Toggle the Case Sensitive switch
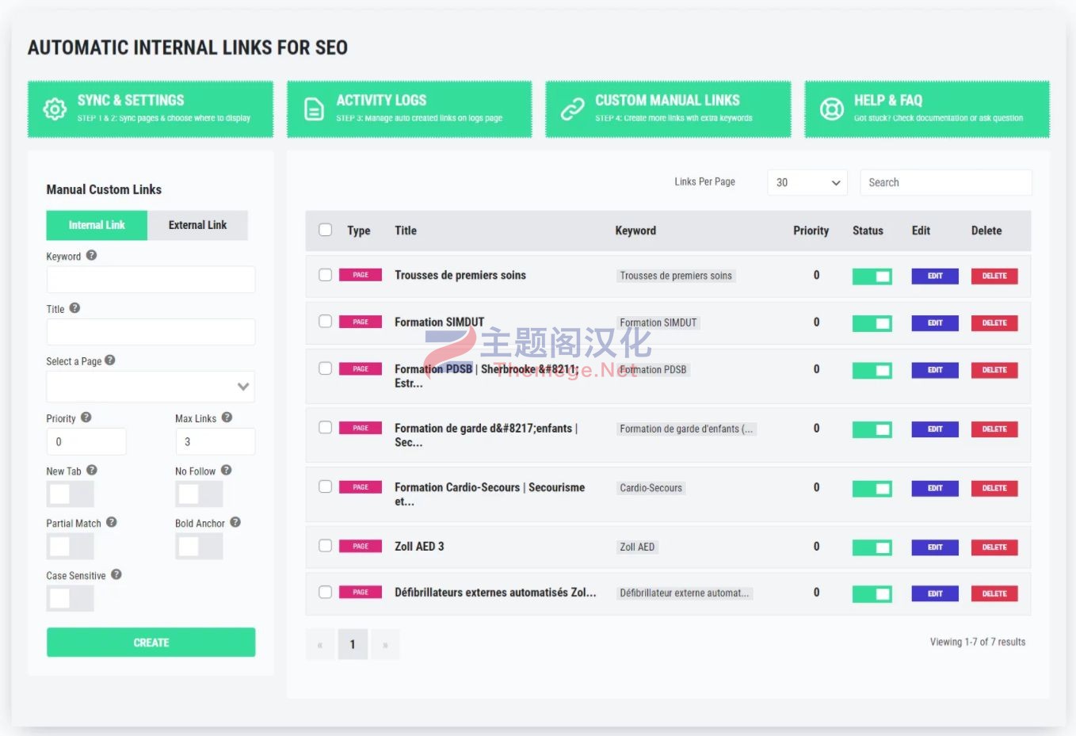 tap(70, 598)
